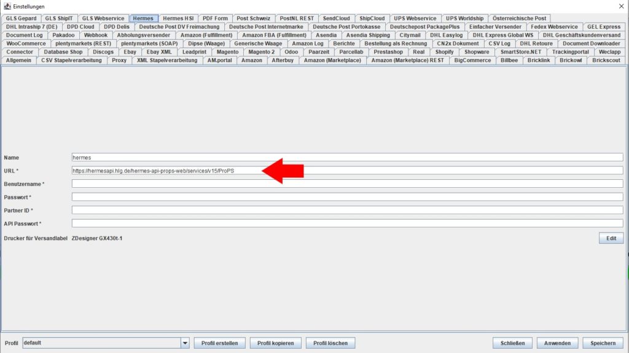
Task: Open the plentymarkets (REST) tab
Action: click(84, 44)
